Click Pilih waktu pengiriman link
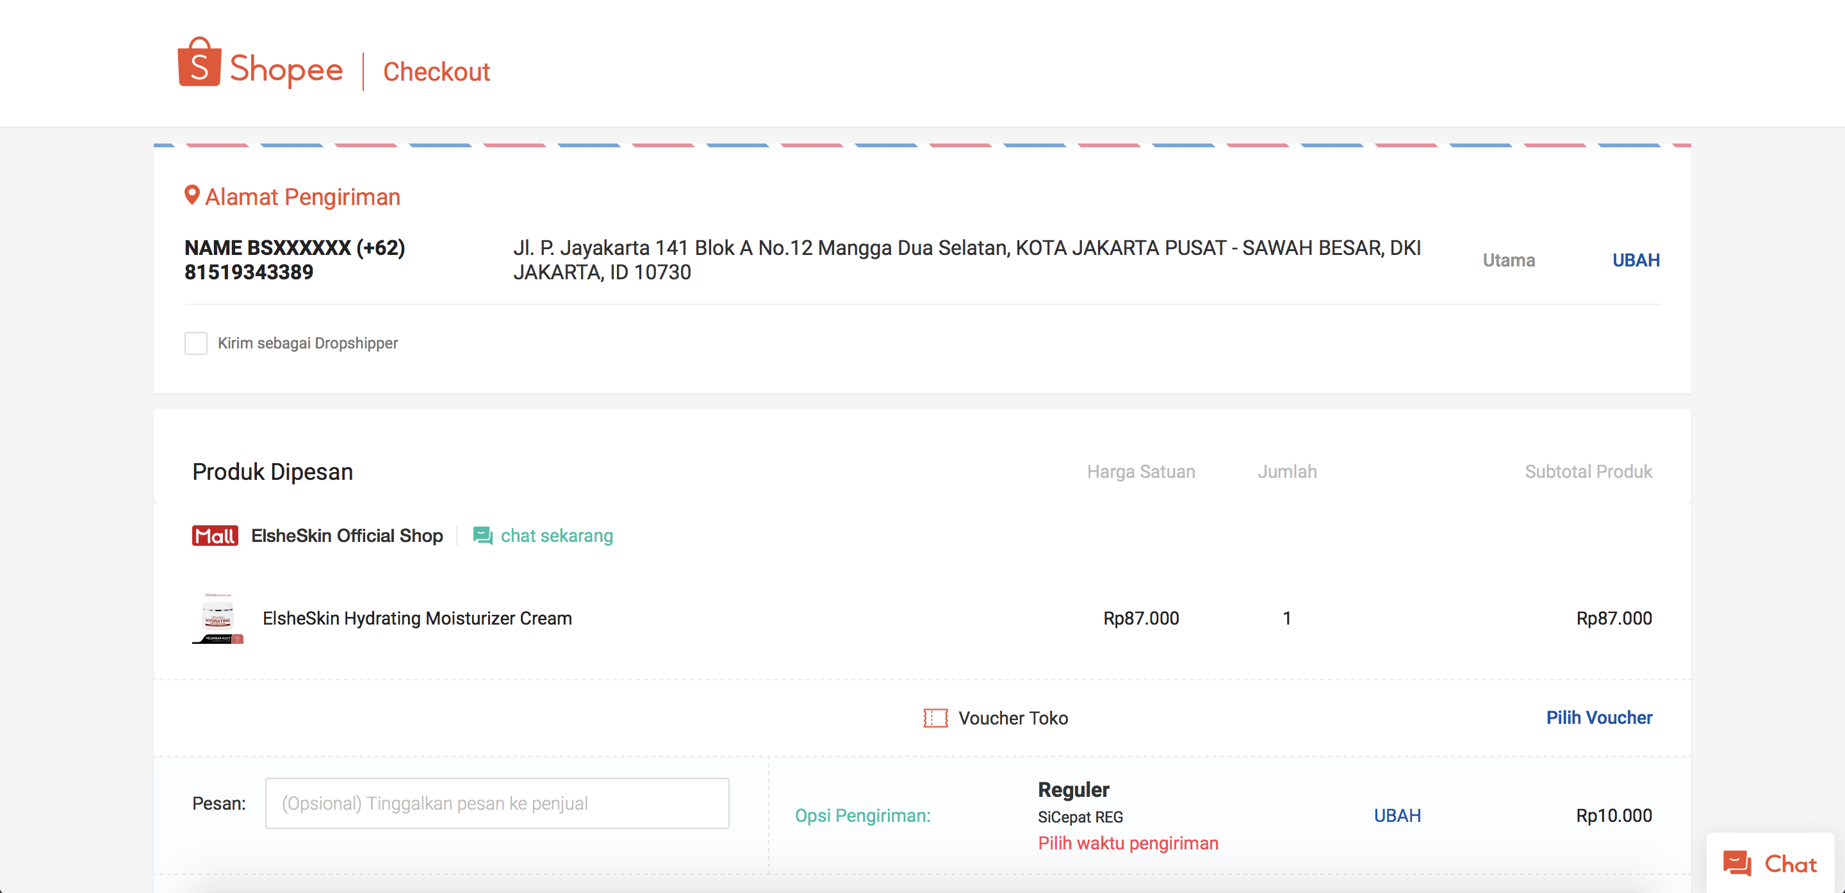This screenshot has height=893, width=1845. (1127, 843)
